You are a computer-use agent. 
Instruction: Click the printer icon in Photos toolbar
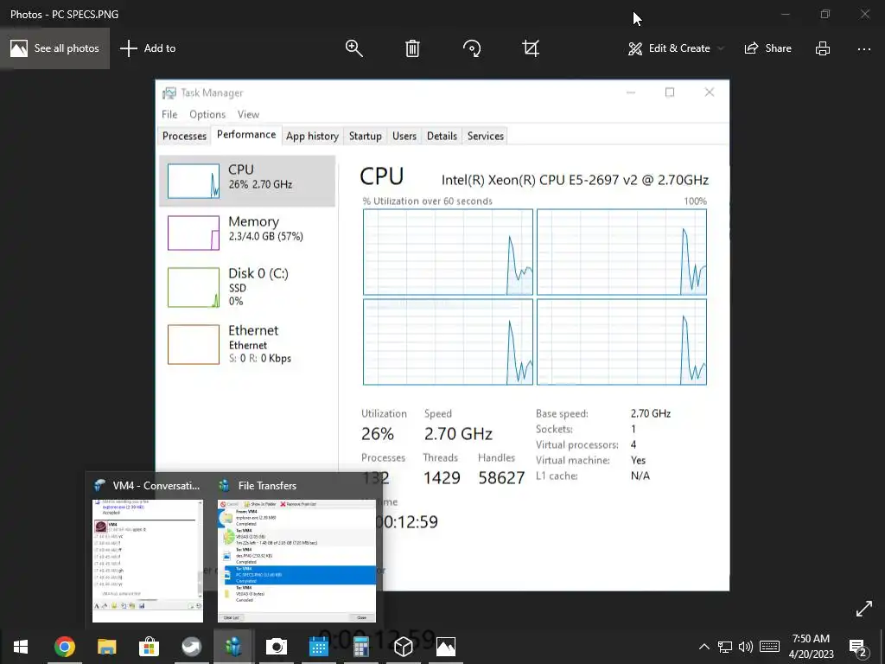click(x=823, y=48)
